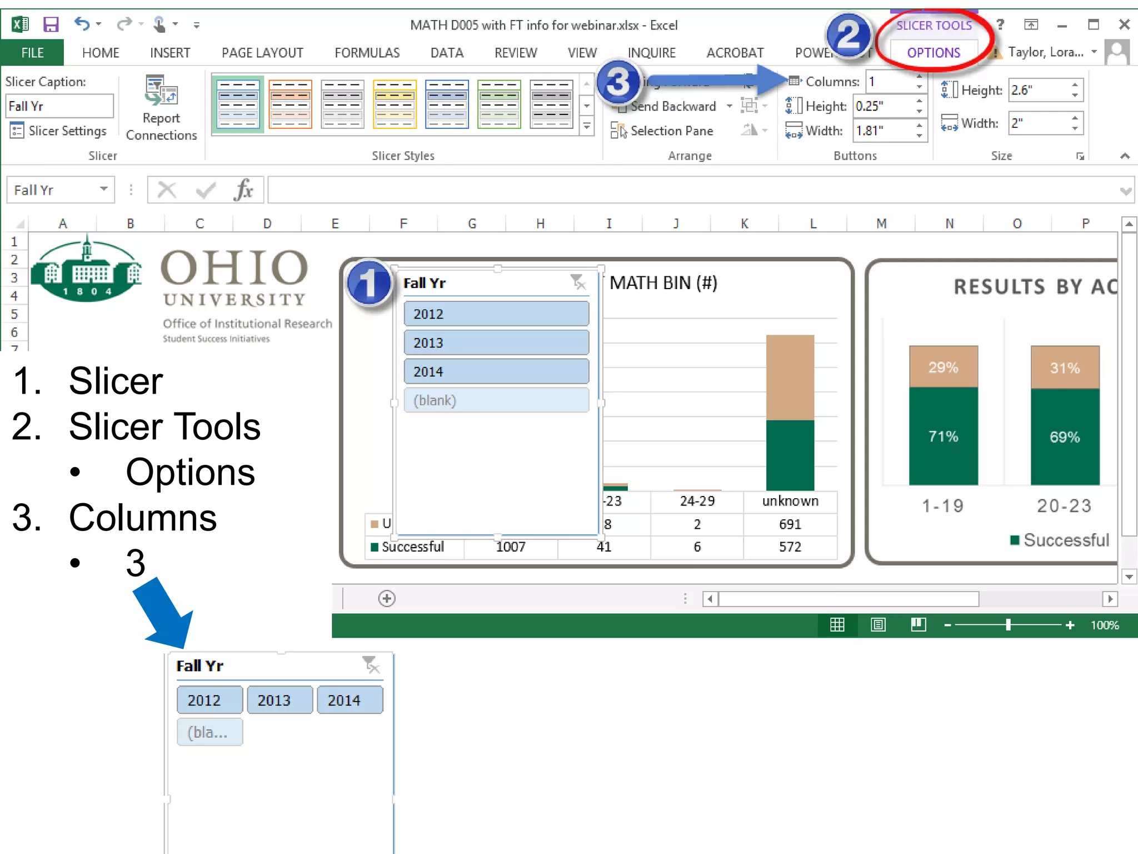Click the zoom in plus button
The width and height of the screenshot is (1138, 854).
1070,625
